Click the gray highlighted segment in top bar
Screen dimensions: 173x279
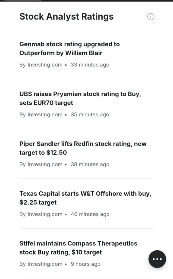click(23, 1)
